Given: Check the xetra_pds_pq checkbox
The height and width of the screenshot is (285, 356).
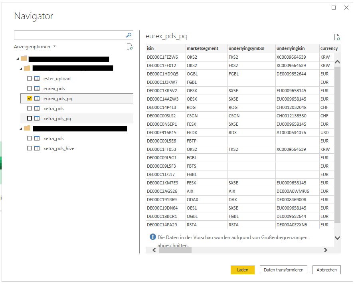Looking at the screenshot, I should (x=30, y=118).
